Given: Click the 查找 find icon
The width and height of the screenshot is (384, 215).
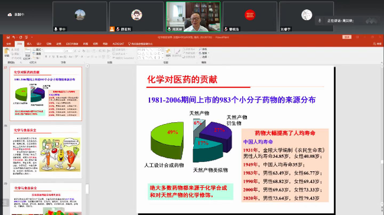Looking at the screenshot, I should click(203, 49).
